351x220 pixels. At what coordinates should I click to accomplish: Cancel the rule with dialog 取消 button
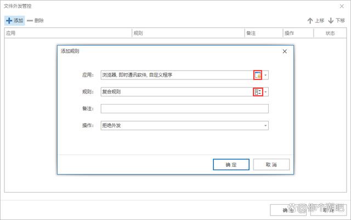271,164
